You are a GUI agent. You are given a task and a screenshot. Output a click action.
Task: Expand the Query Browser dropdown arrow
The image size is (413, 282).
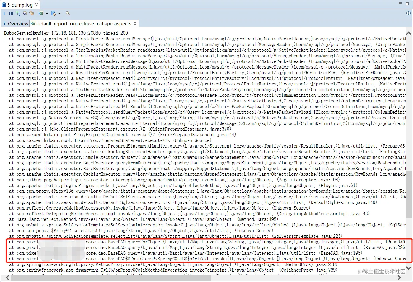59,13
